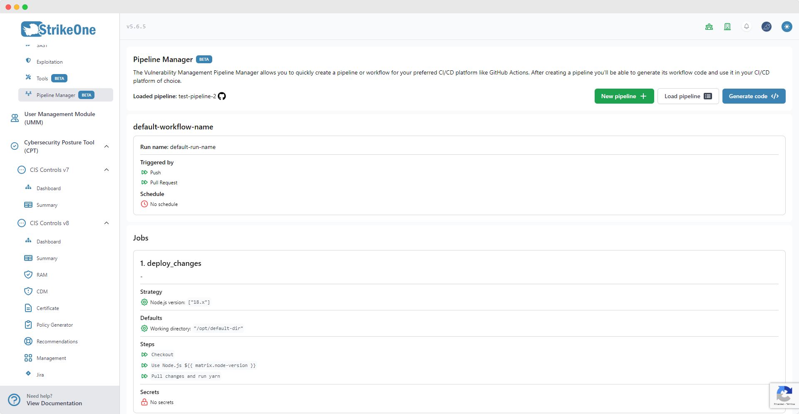Click the green organization building icon

[727, 26]
